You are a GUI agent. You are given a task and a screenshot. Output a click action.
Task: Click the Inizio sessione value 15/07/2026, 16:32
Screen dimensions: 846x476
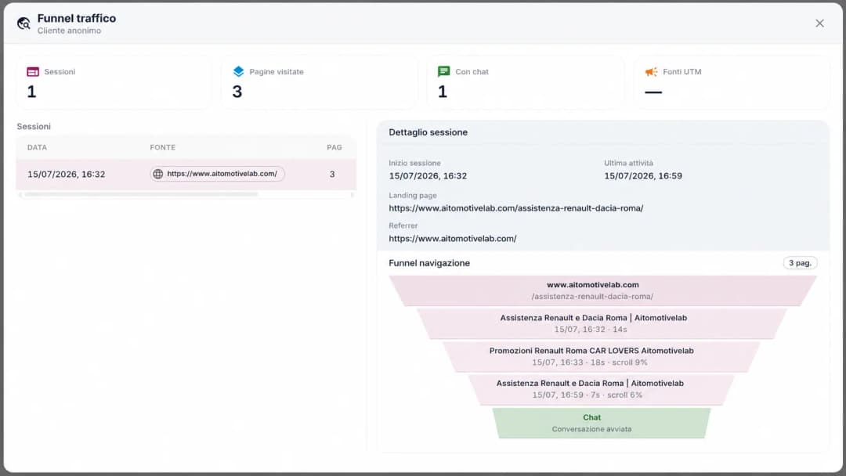[428, 175]
